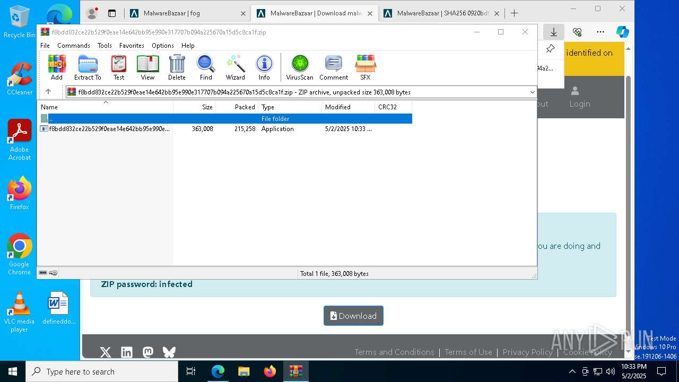Click the Edge profile avatar icon

click(92, 13)
